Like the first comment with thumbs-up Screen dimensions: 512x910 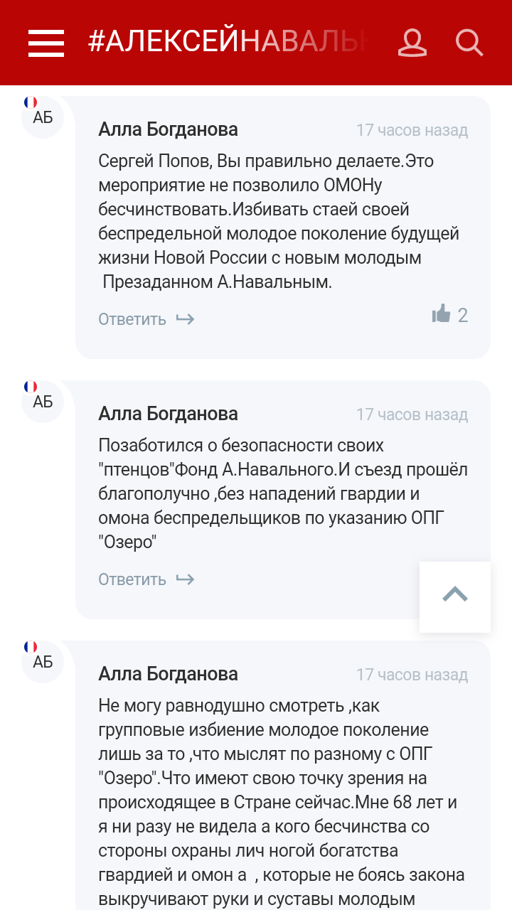pyautogui.click(x=442, y=314)
